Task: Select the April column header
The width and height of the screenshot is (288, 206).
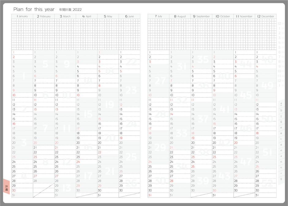Action: click(x=86, y=16)
